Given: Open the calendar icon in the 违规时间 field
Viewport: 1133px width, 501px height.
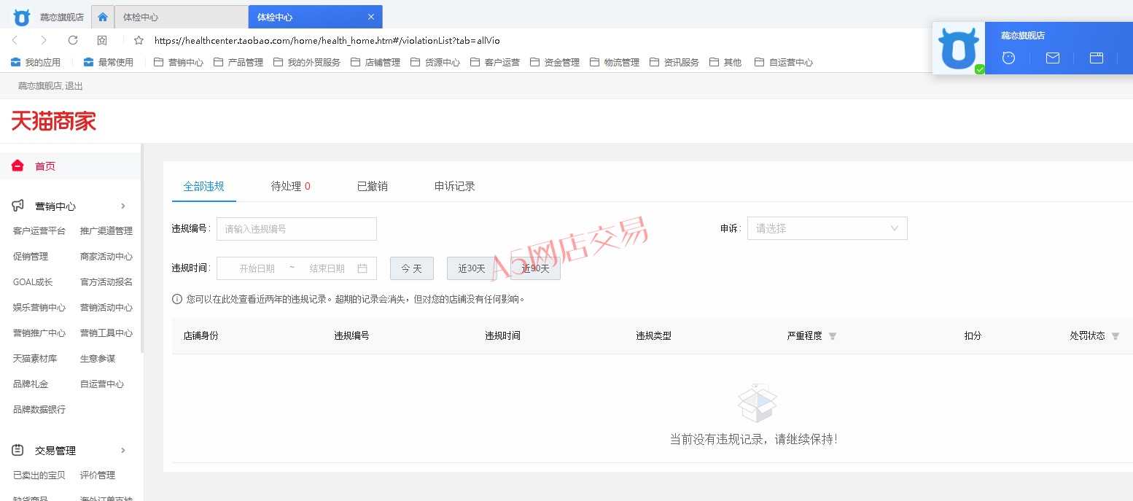Looking at the screenshot, I should coord(362,268).
